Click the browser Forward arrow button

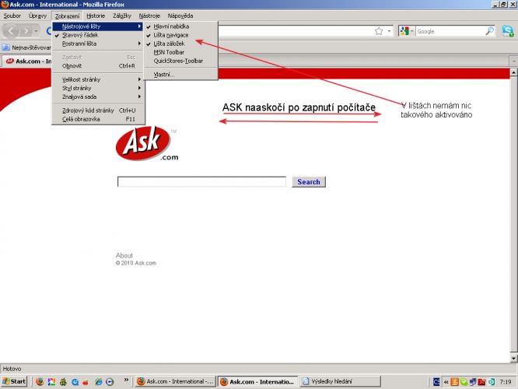pos(26,31)
